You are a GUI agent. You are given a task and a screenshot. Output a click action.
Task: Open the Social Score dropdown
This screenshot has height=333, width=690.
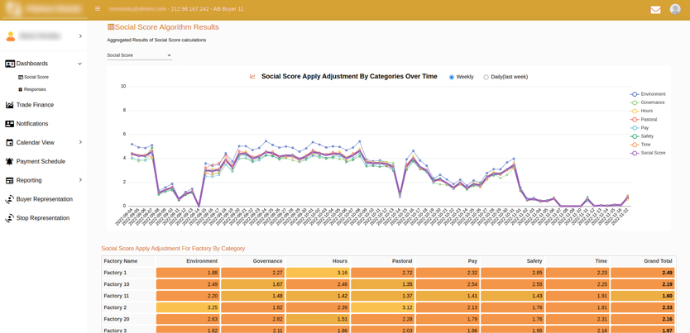(x=139, y=55)
